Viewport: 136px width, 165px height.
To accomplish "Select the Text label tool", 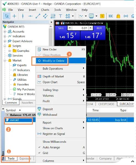I will (60, 16).
